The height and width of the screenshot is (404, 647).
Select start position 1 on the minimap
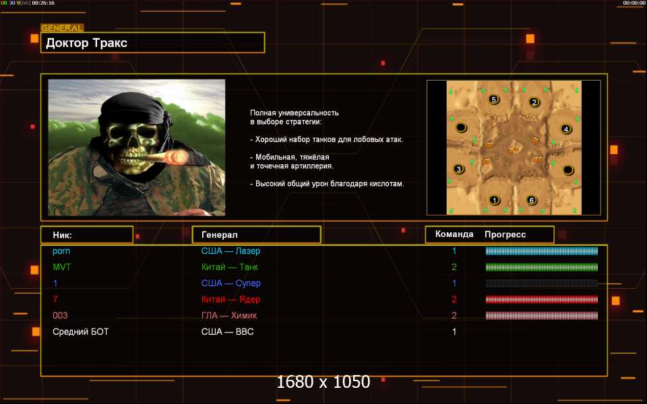coord(494,201)
